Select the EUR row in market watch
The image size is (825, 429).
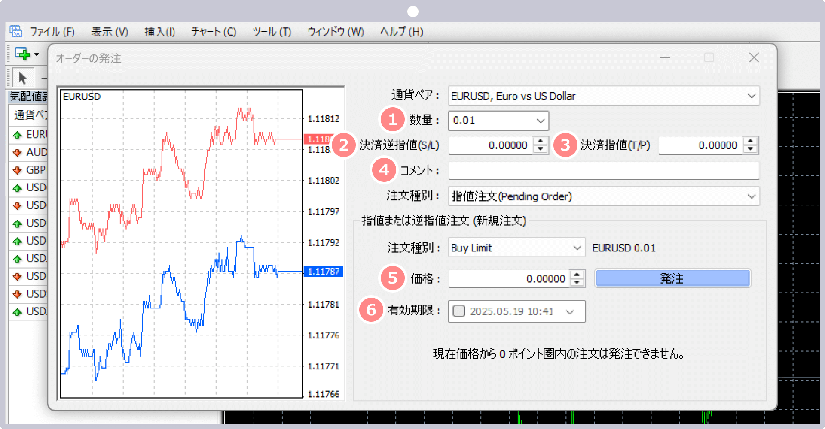(28, 135)
